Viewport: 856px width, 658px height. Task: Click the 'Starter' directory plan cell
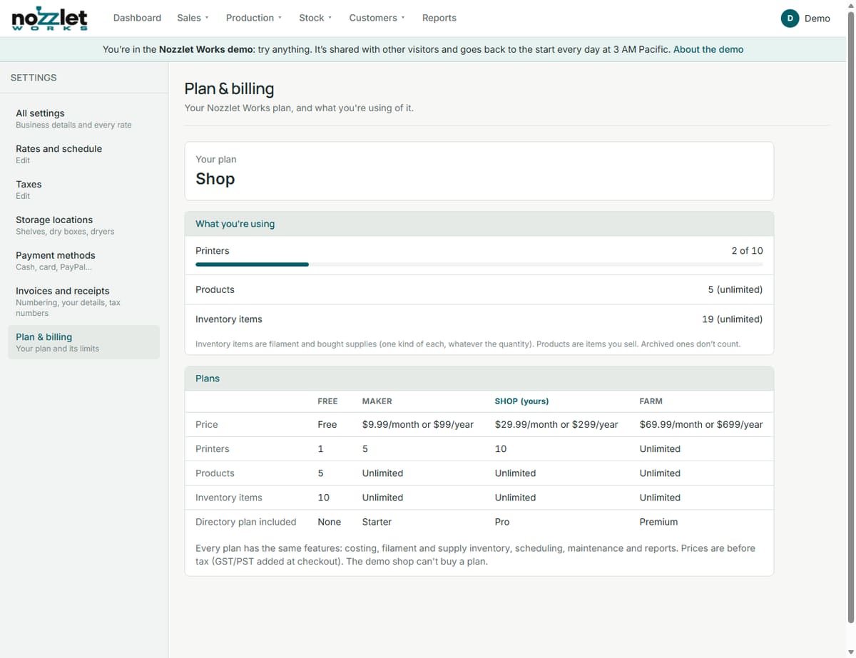pyautogui.click(x=377, y=522)
